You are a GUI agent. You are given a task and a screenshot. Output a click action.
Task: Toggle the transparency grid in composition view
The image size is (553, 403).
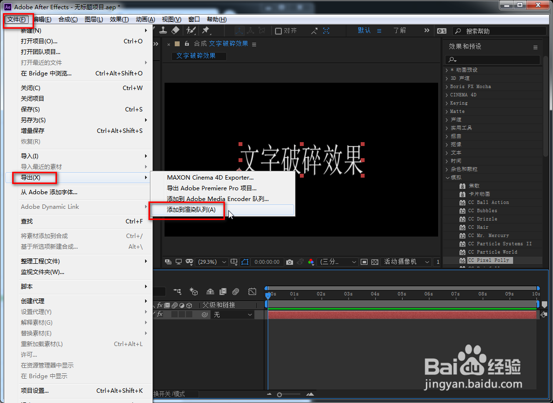374,262
